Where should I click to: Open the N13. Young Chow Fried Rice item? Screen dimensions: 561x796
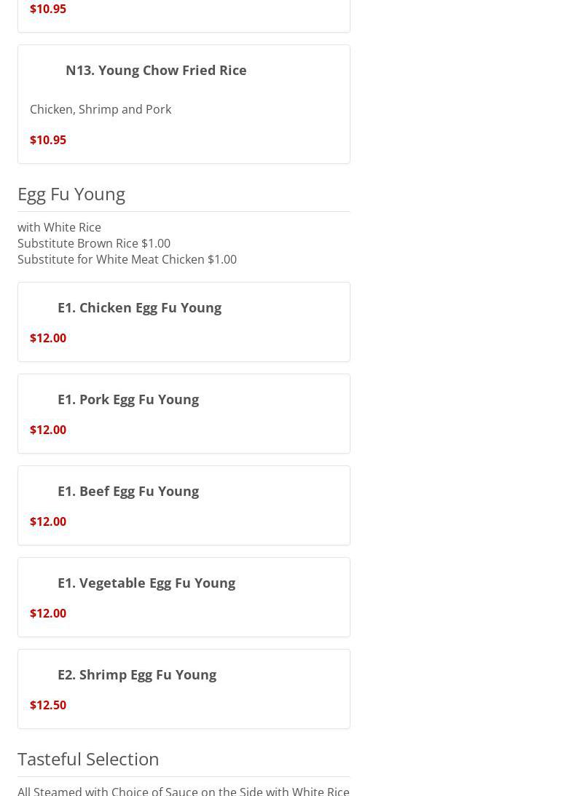pos(156,70)
